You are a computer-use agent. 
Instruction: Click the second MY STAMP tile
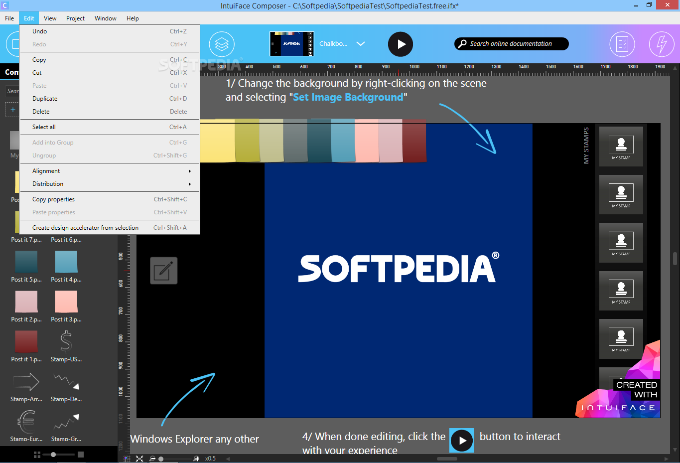click(621, 194)
